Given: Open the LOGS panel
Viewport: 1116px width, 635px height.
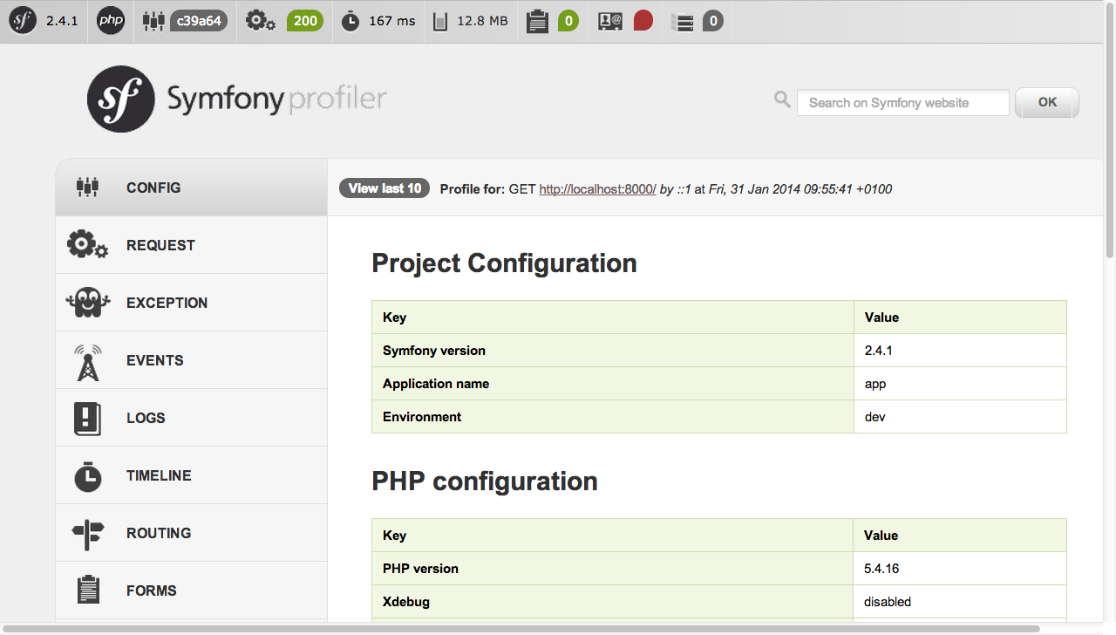Looking at the screenshot, I should click(x=192, y=418).
